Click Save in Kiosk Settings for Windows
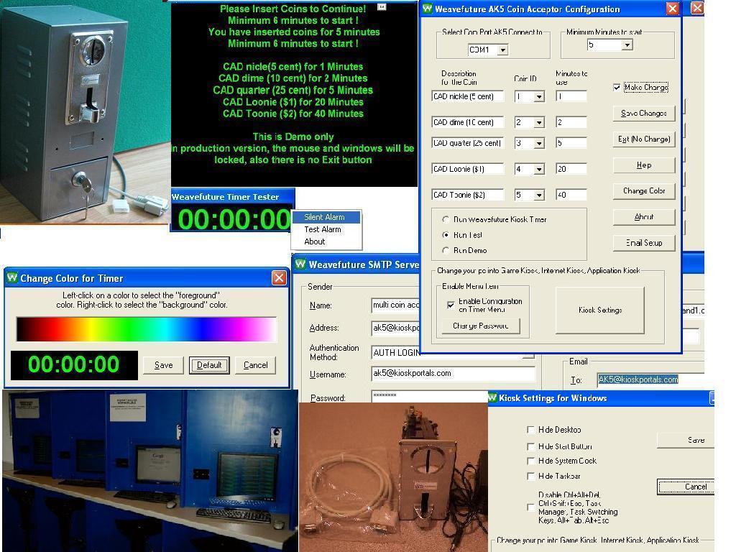 tap(686, 440)
